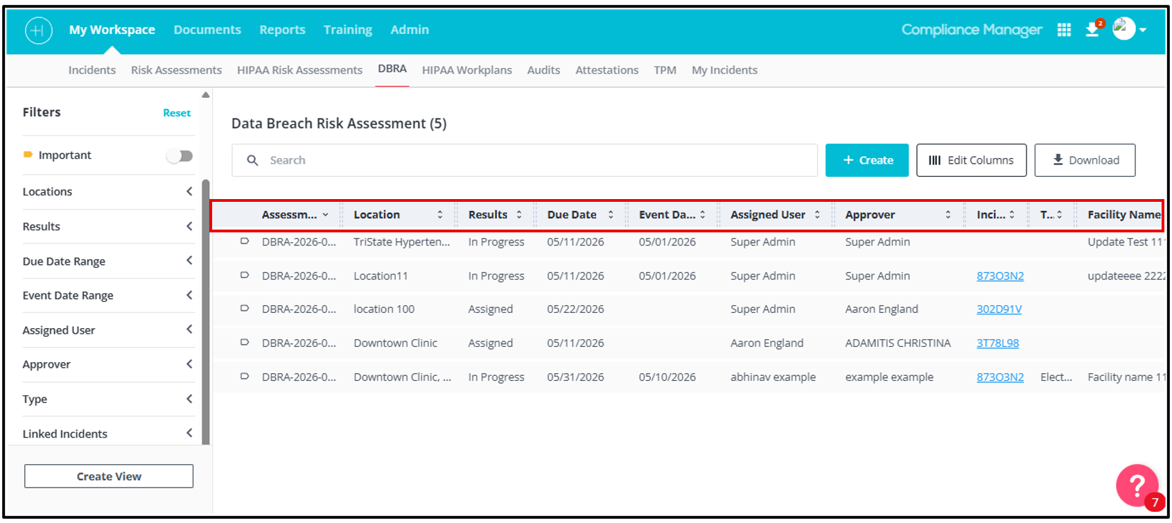Viewport: 1172px width, 523px height.
Task: Open the apps grid icon
Action: click(x=1064, y=30)
